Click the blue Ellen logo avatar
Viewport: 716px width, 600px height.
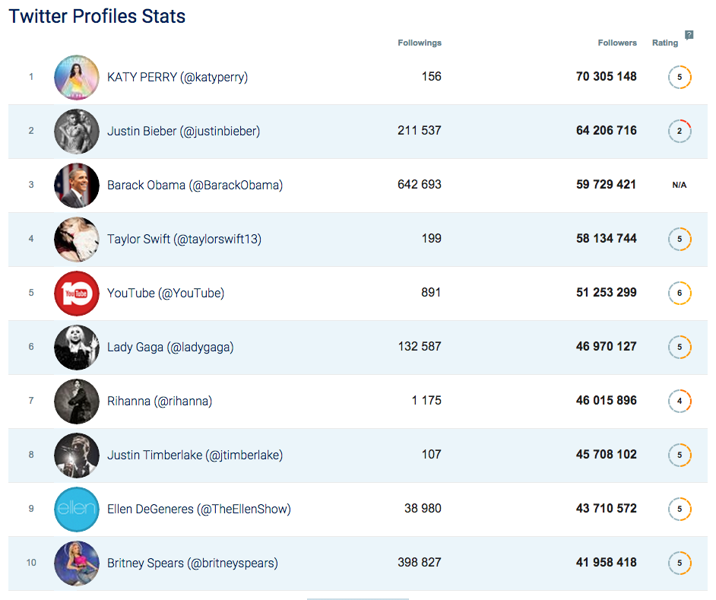click(77, 509)
